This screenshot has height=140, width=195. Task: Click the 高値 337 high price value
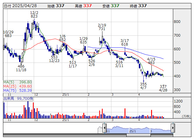[83, 6]
